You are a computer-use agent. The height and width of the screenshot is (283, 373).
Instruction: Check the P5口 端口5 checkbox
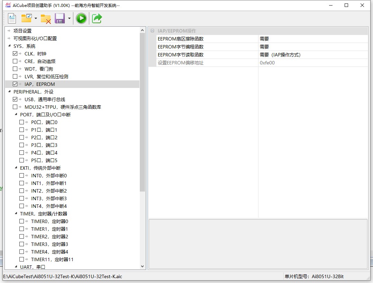click(22, 160)
